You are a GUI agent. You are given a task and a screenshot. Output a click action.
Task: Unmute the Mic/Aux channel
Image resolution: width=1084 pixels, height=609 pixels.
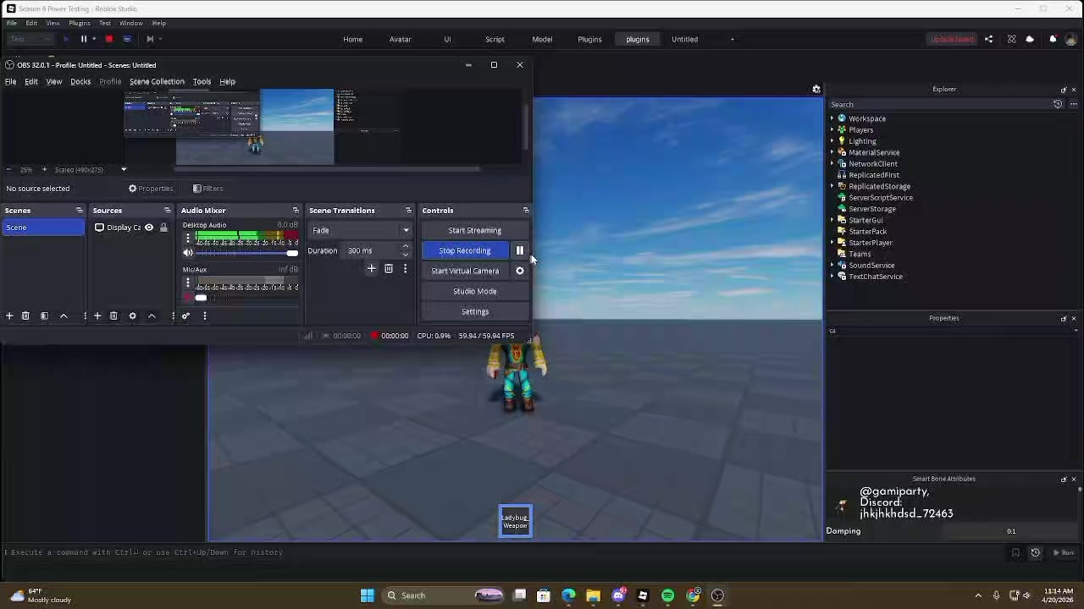(x=188, y=298)
